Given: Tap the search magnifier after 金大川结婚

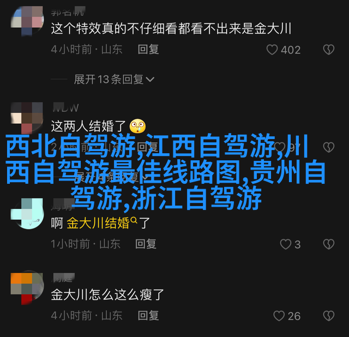Looking at the screenshot, I should click(134, 220).
